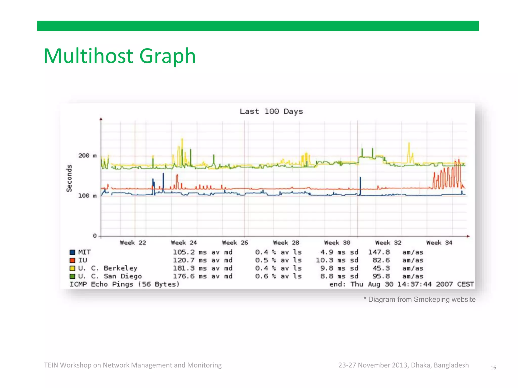Screen dimensions: 518x388
Task: Click '23-27 November 2013, Dhaka, Bangladesh' footer
Action: coord(404,365)
